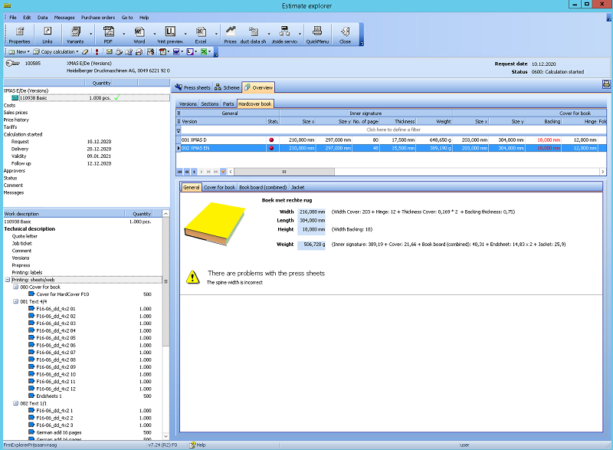Click the grid horizontal scrollbar thumb
Screen dimensions: 613x450
(x=284, y=172)
